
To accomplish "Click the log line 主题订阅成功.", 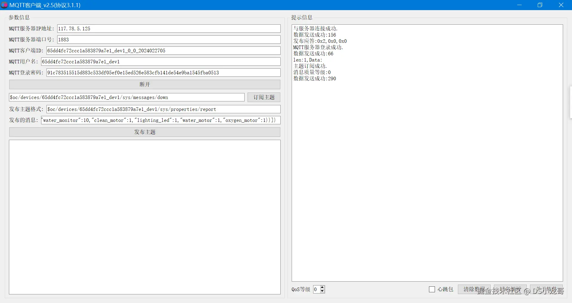I will 310,66.
